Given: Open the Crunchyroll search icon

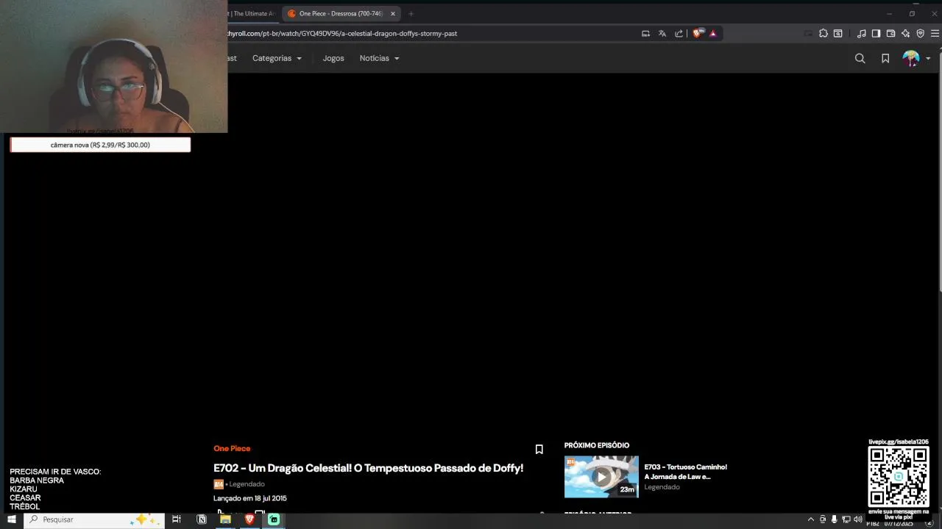Looking at the screenshot, I should (x=860, y=58).
